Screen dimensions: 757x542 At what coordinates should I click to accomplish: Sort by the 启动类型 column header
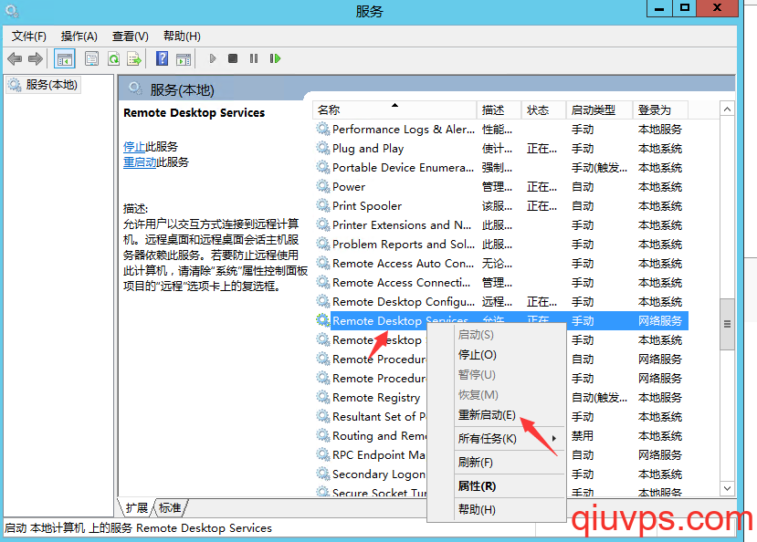[599, 109]
